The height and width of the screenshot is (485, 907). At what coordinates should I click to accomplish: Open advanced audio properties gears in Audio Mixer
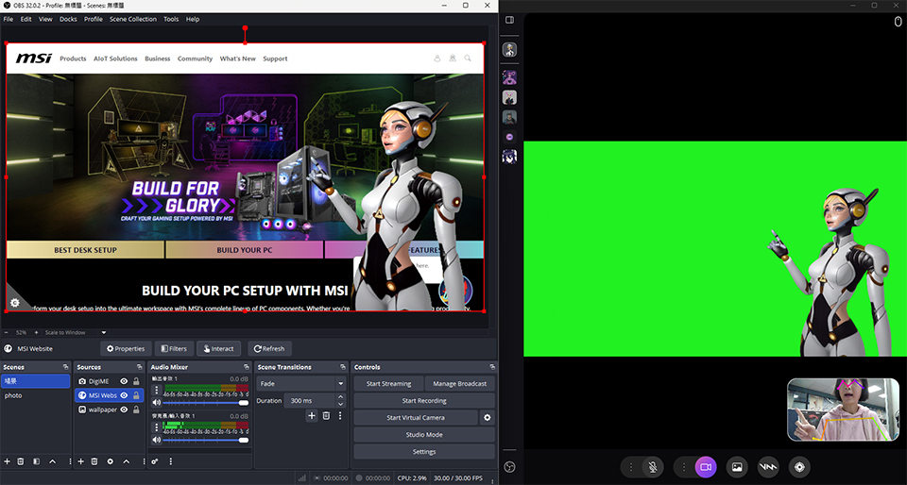click(154, 461)
